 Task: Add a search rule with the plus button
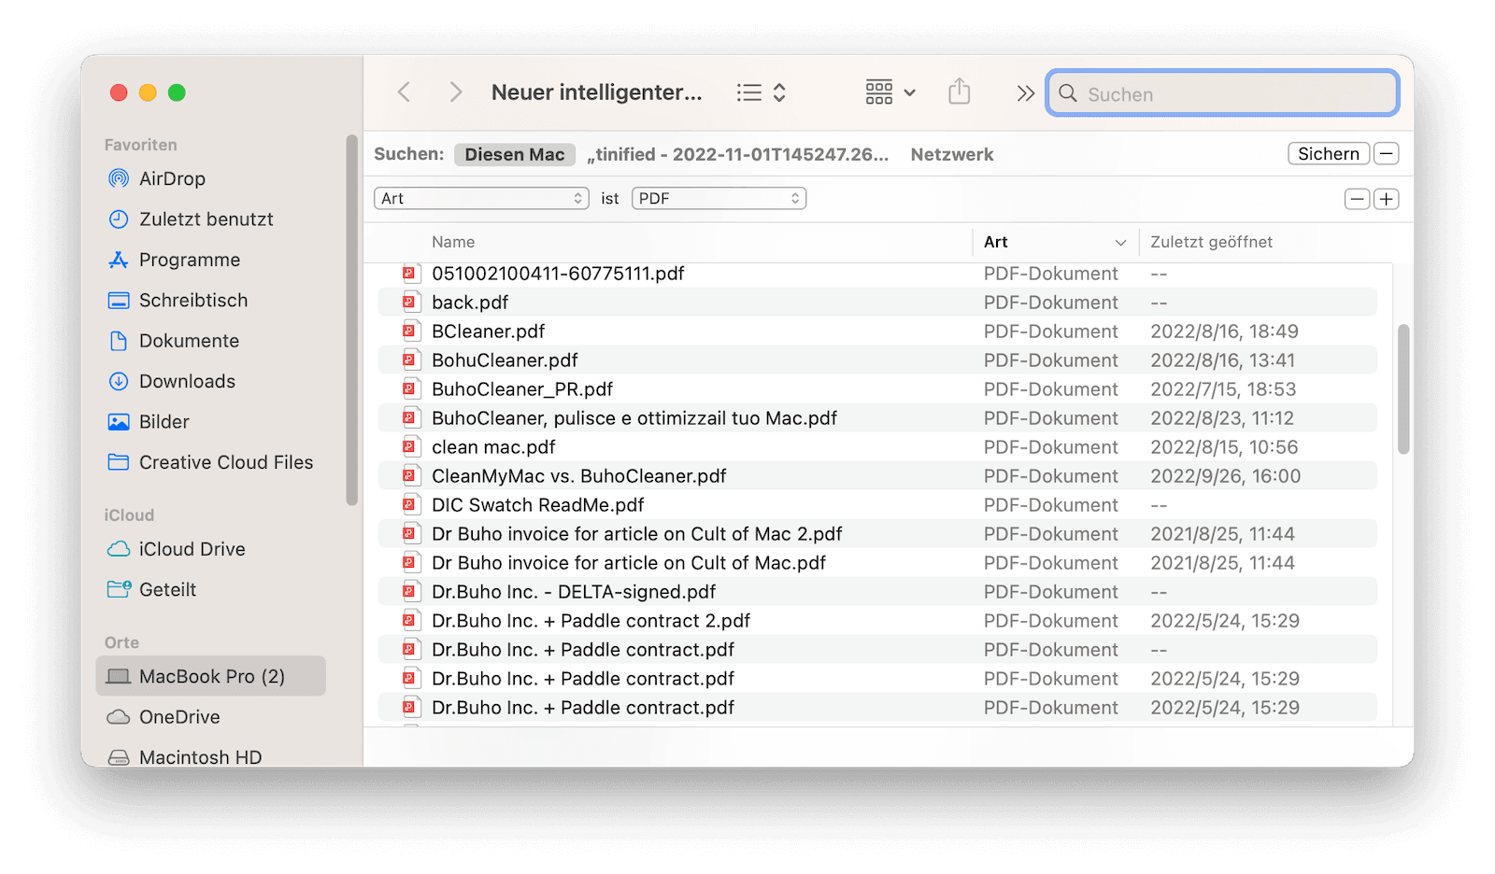1387,199
